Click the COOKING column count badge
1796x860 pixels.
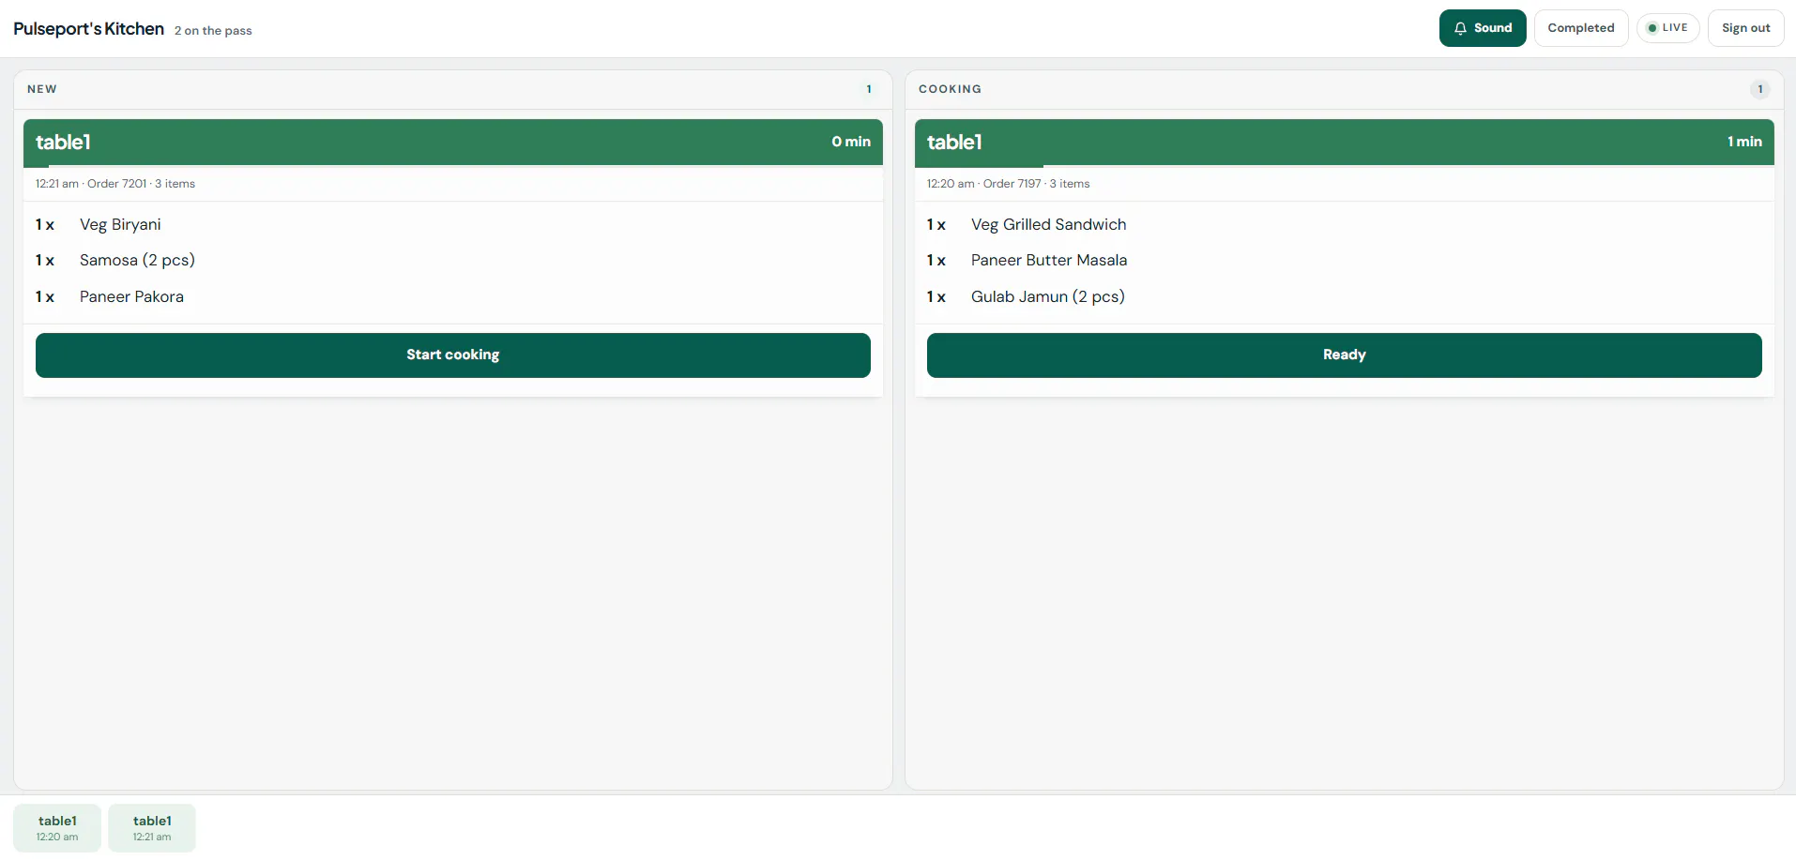click(x=1760, y=89)
